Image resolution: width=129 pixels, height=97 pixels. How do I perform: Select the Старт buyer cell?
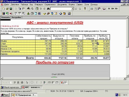click(18, 44)
